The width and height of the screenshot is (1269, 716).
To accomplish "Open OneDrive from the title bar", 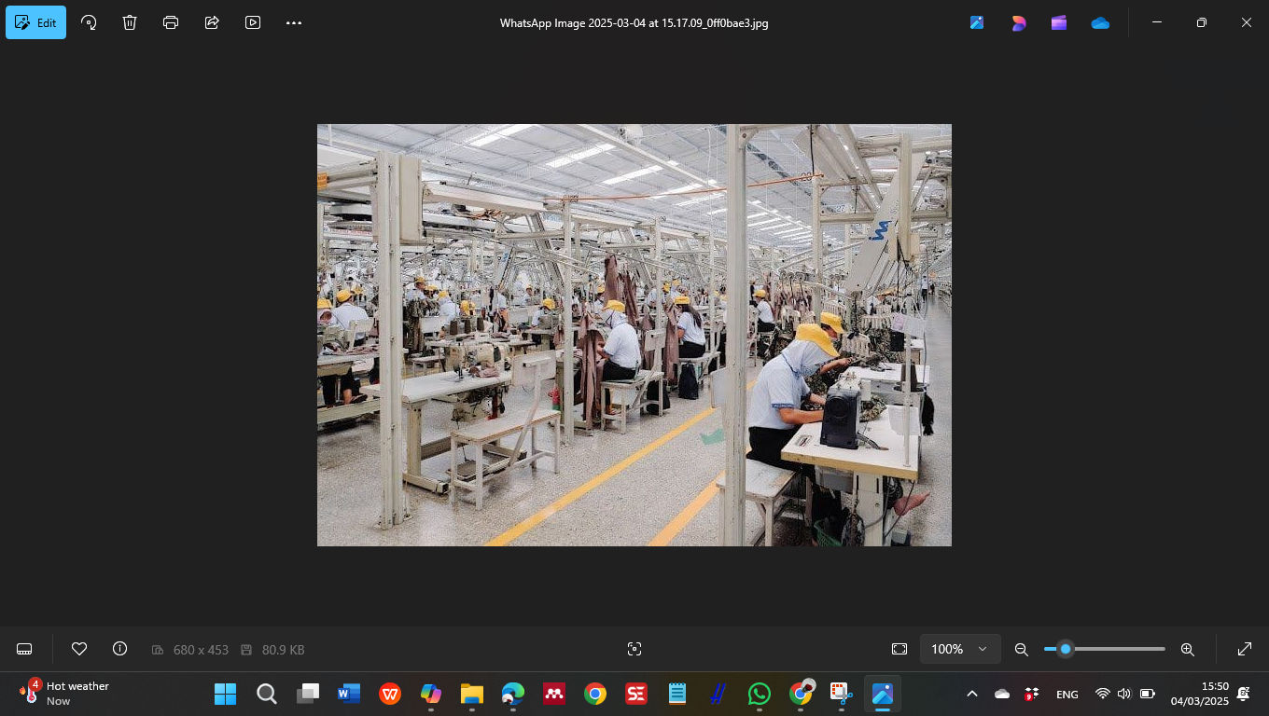I will click(x=1100, y=22).
